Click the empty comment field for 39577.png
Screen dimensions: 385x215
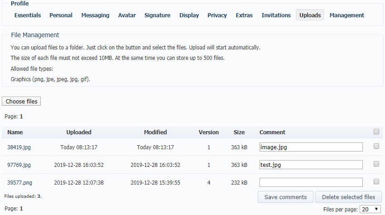(x=311, y=182)
